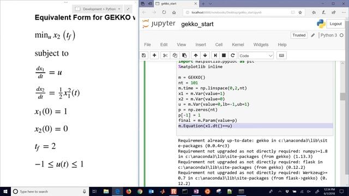Click the Python 3 kernel name

click(x=329, y=35)
